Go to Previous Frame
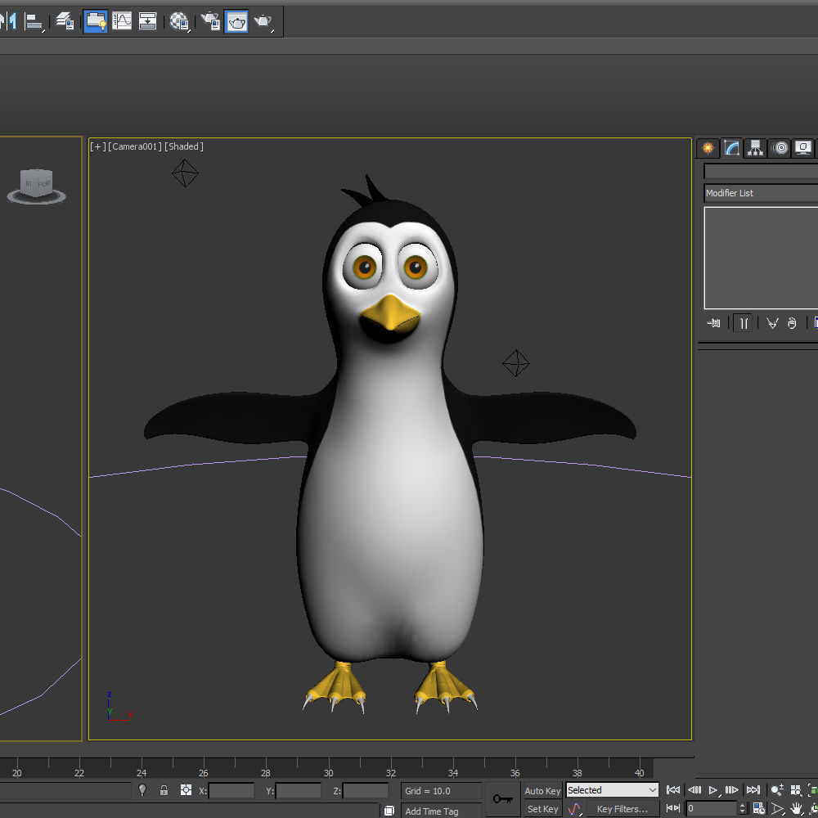The image size is (818, 818). 694,790
